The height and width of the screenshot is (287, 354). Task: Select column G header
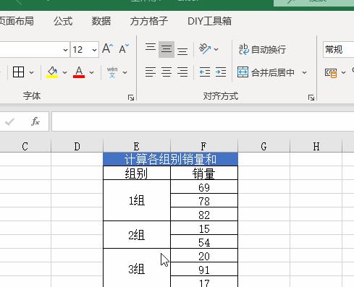point(264,146)
